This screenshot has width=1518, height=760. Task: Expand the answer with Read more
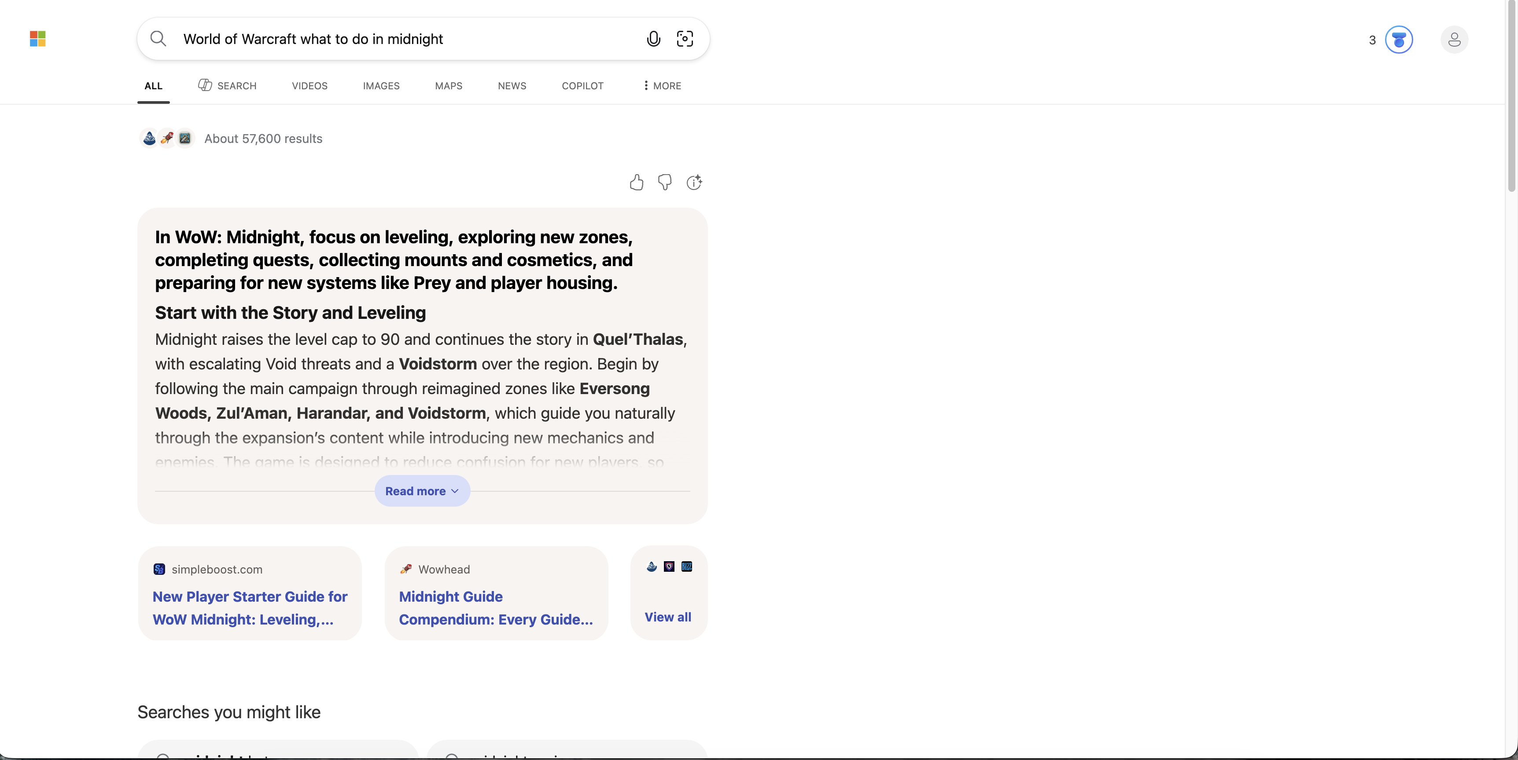[x=422, y=490]
